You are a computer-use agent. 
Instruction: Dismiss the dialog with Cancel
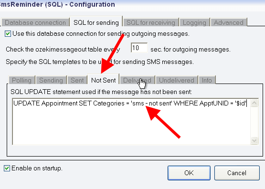tap(237, 173)
